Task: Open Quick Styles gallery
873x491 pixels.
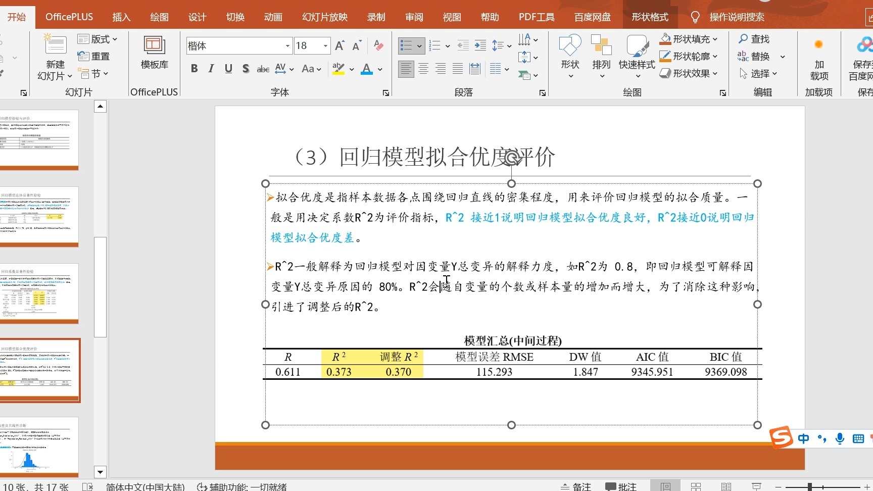Action: [x=637, y=57]
